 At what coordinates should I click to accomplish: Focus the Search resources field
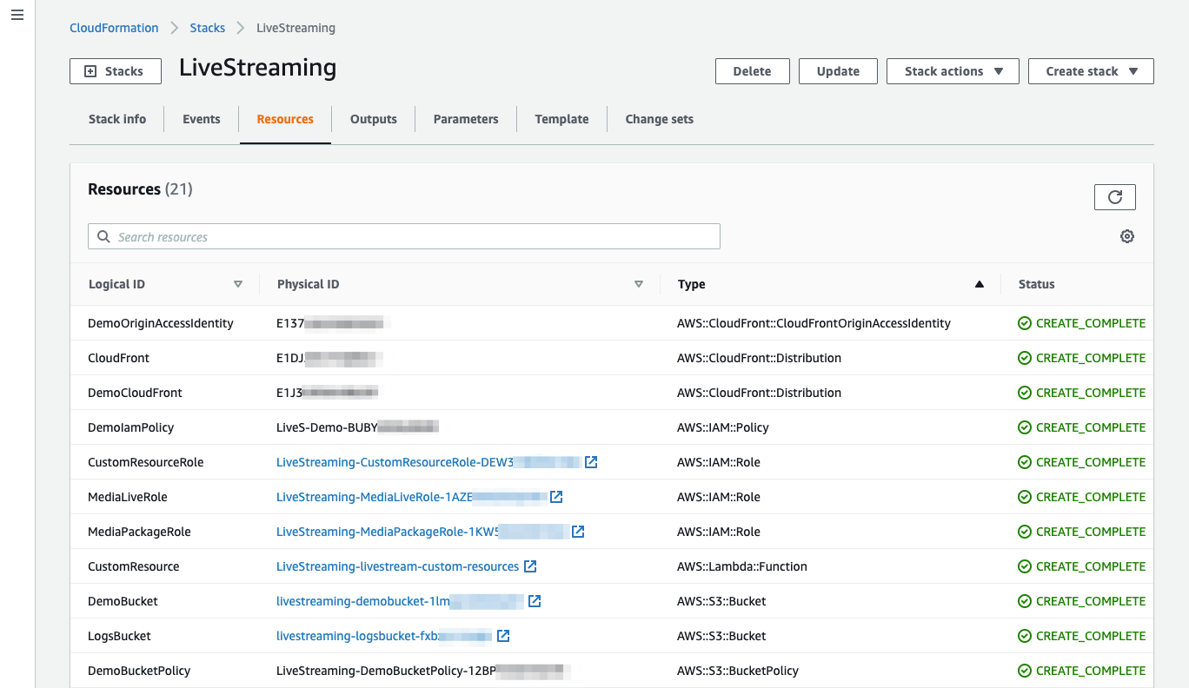[404, 236]
